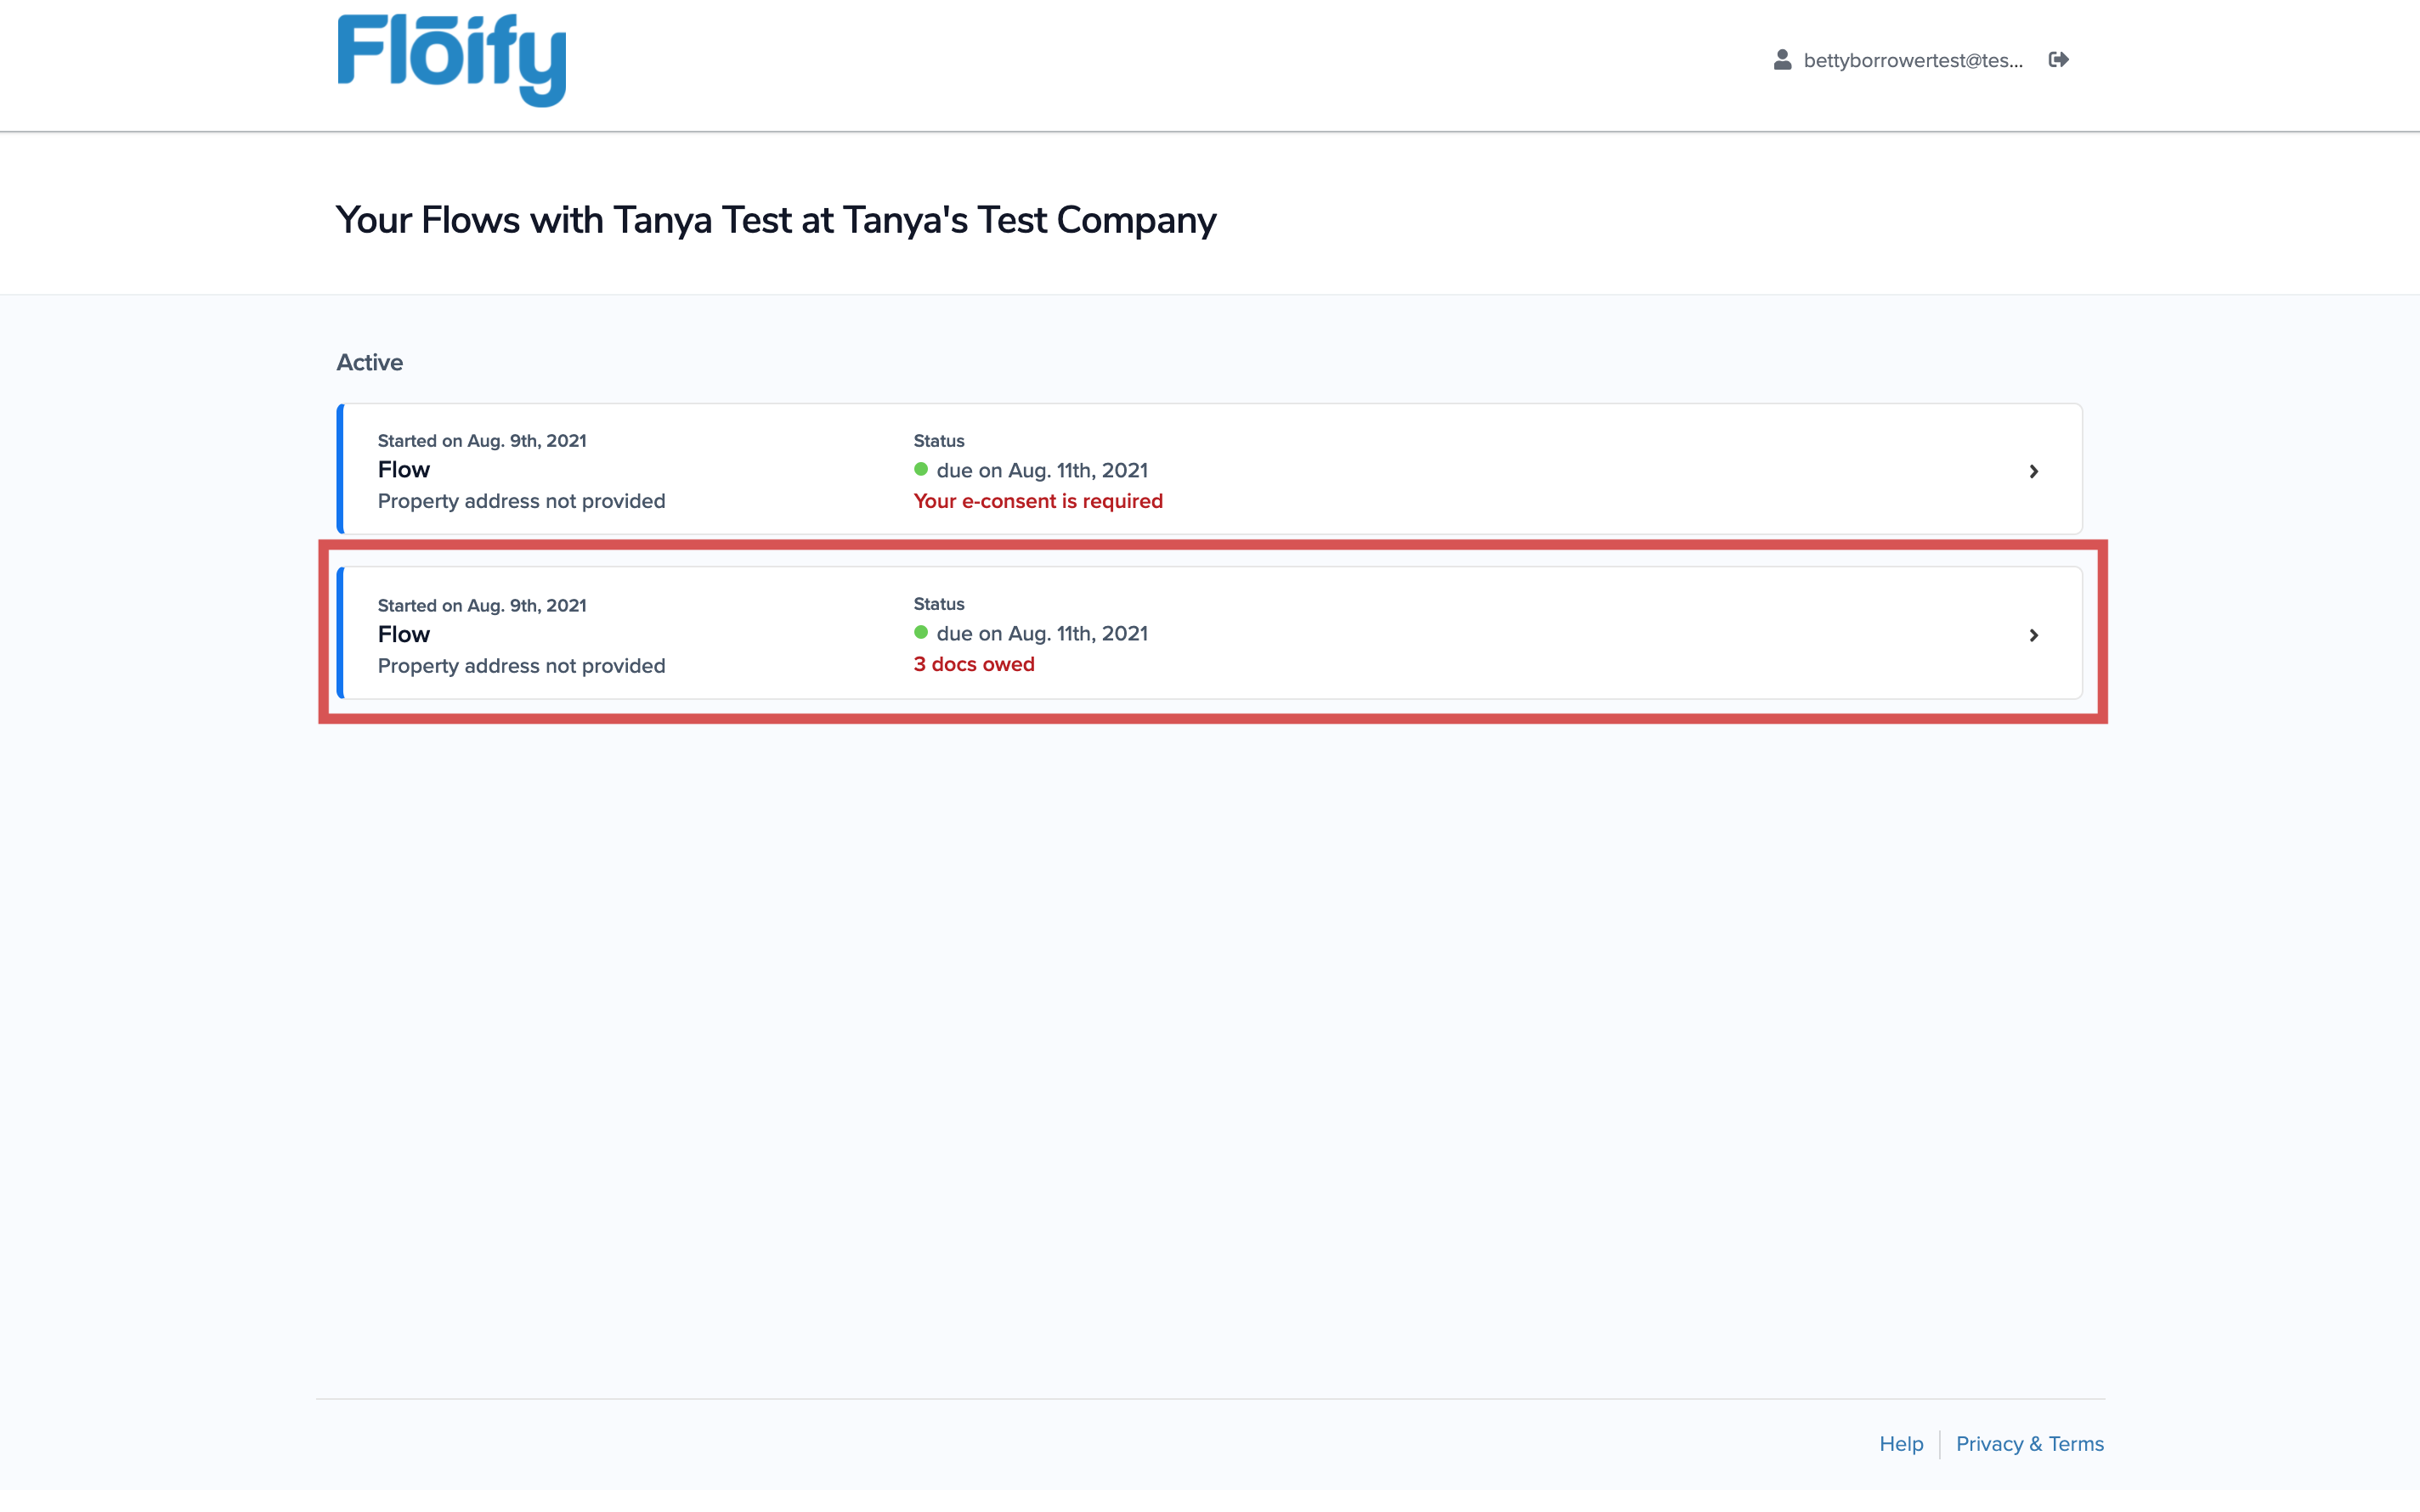Click the Floify logo
Image resolution: width=2420 pixels, height=1512 pixels.
coord(452,60)
